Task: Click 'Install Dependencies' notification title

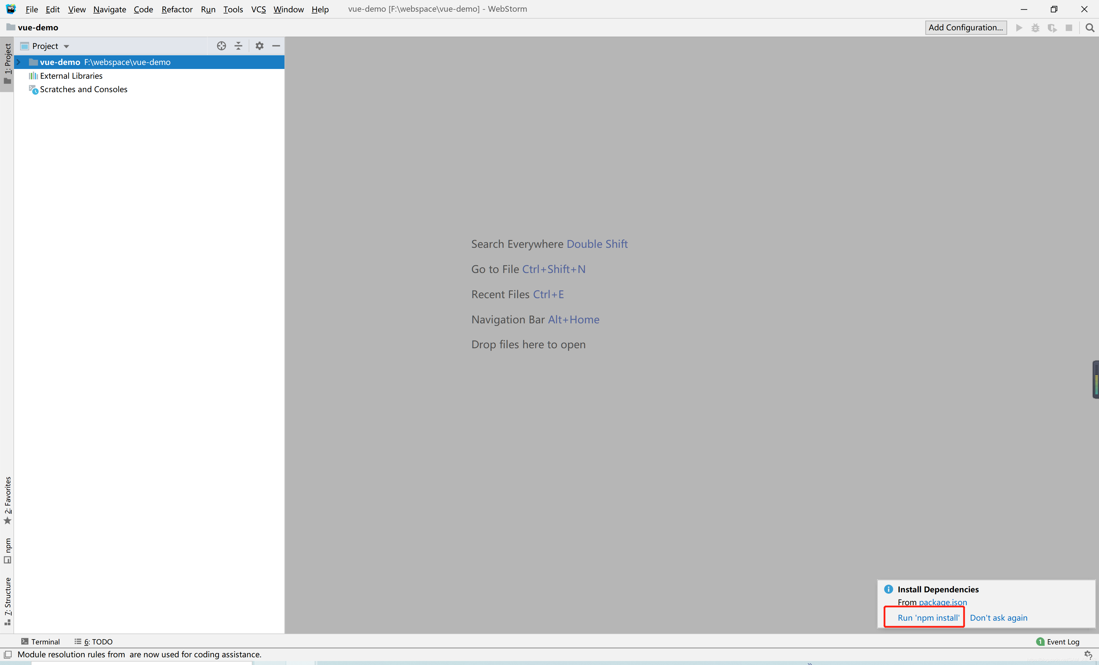Action: tap(938, 590)
